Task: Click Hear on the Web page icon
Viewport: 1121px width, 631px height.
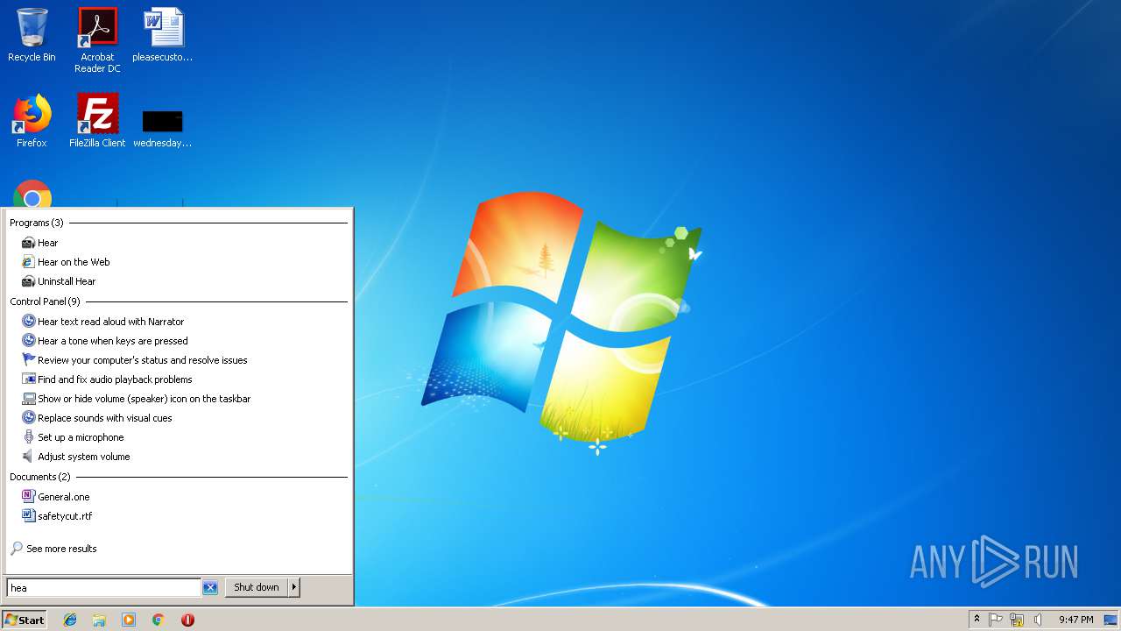Action: 28,262
